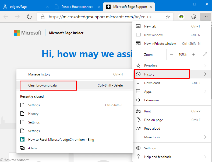212x162 pixels.
Task: Click the 100% zoom level value
Action: pos(182,54)
